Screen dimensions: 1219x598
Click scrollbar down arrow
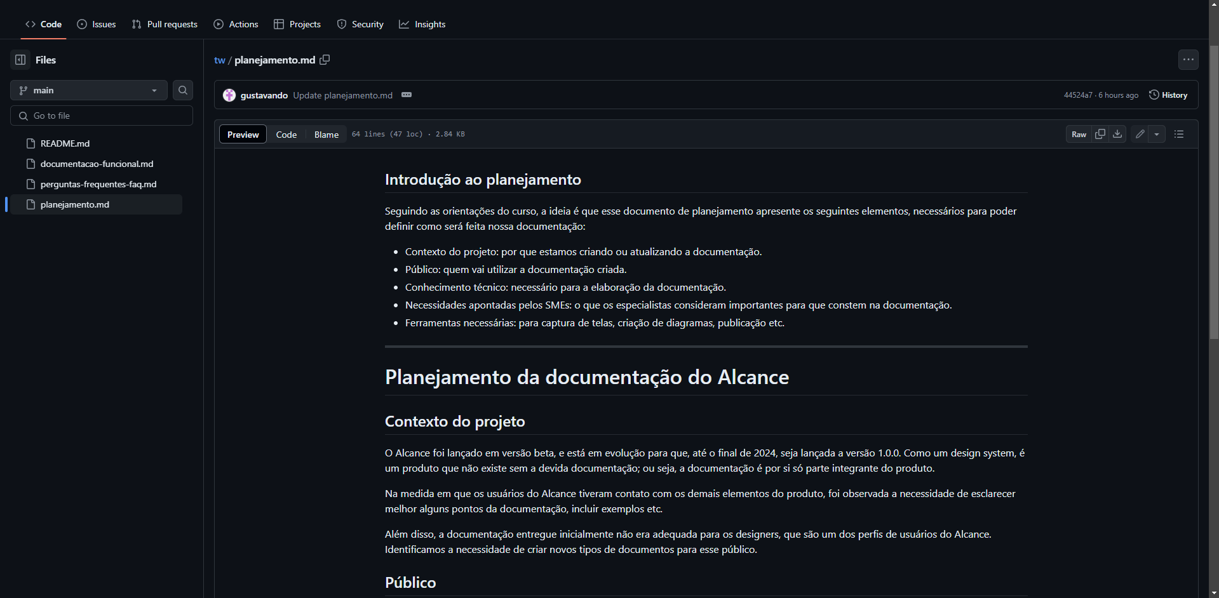coord(1214,593)
